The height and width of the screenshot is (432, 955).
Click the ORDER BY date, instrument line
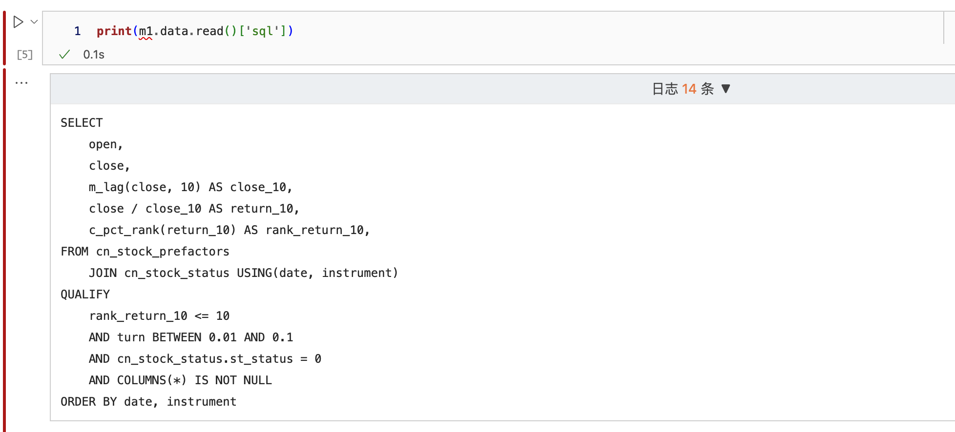tap(148, 402)
